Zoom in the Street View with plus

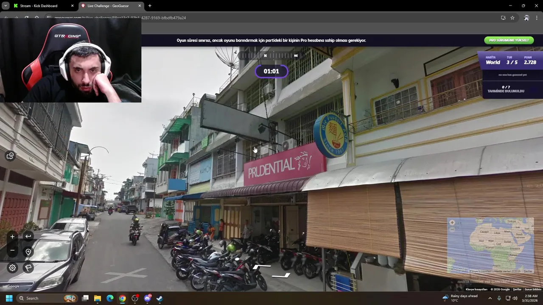[x=12, y=236]
